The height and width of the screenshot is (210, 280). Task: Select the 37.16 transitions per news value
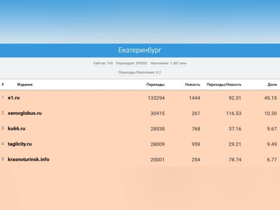pos(235,129)
